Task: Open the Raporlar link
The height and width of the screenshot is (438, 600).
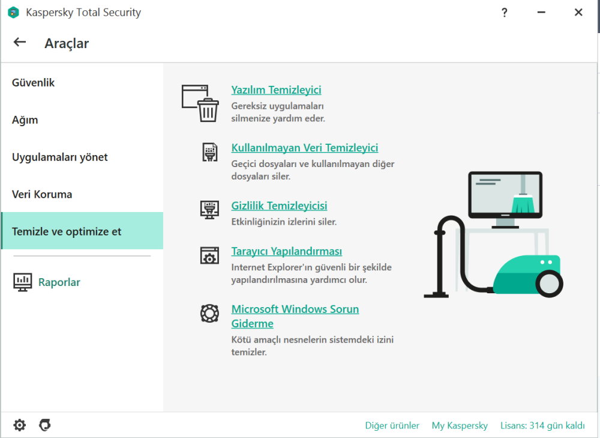Action: click(x=59, y=282)
